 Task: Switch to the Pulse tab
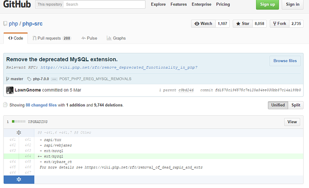(89, 38)
